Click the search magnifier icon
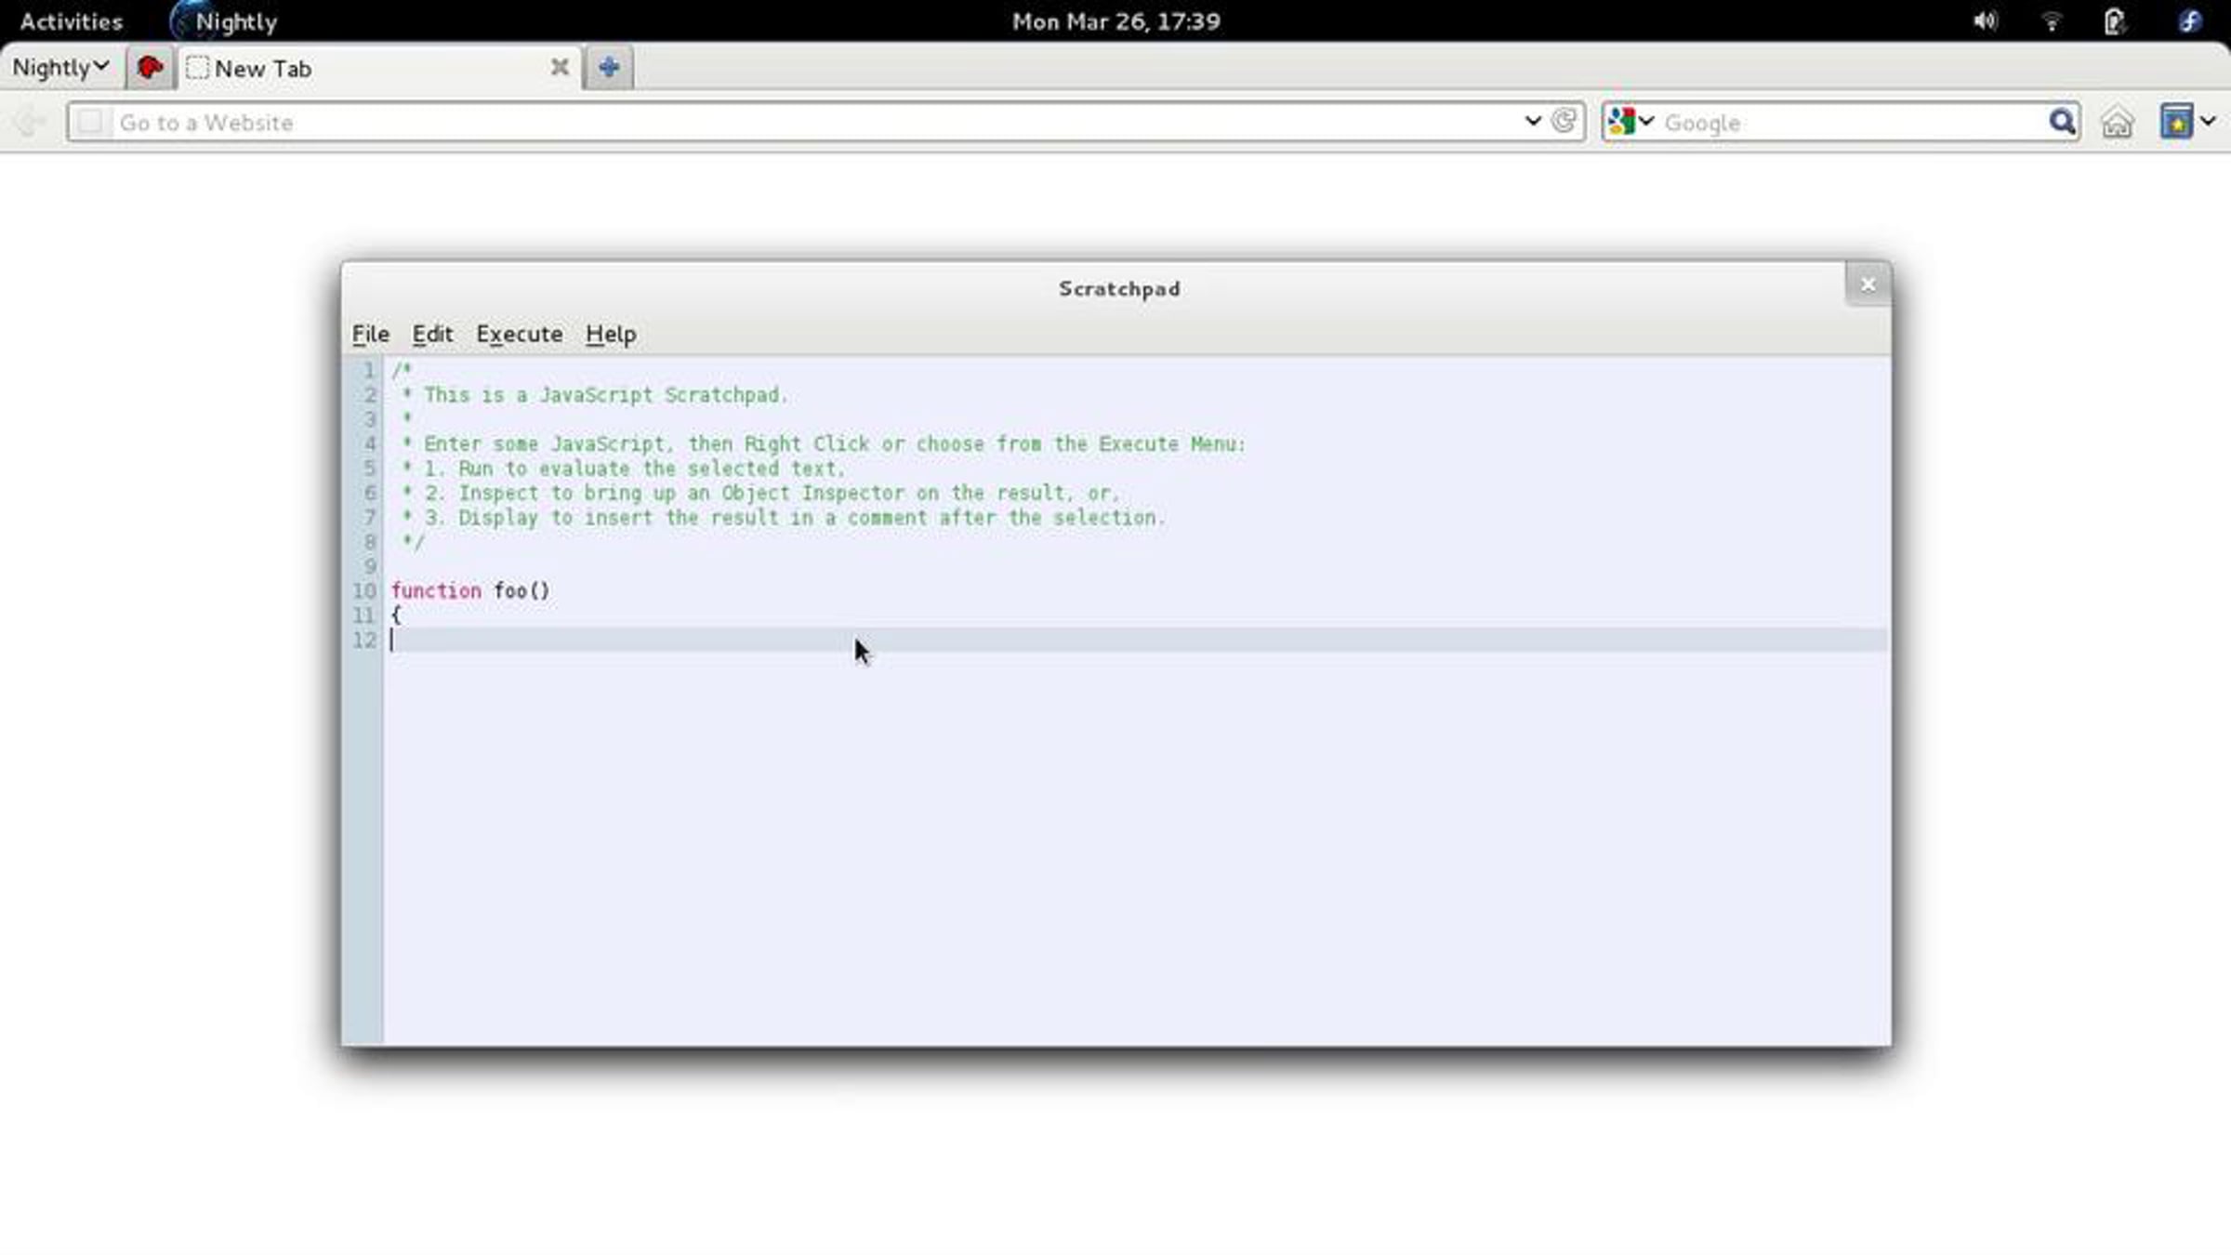 point(2061,121)
